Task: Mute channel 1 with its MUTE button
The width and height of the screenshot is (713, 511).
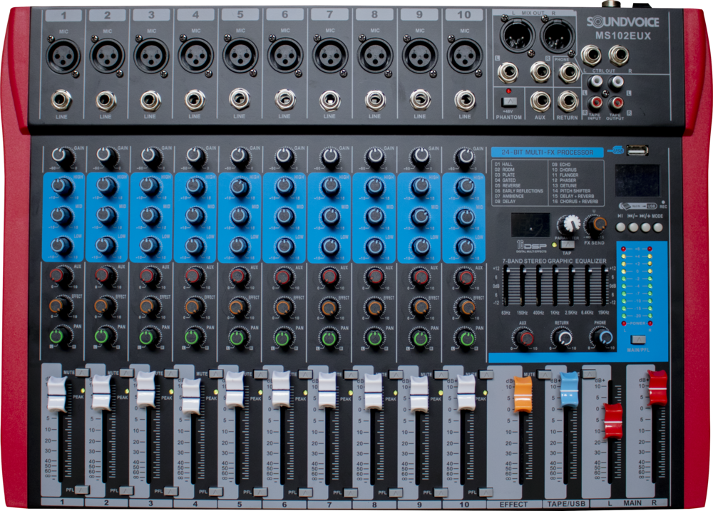Action: pyautogui.click(x=82, y=372)
